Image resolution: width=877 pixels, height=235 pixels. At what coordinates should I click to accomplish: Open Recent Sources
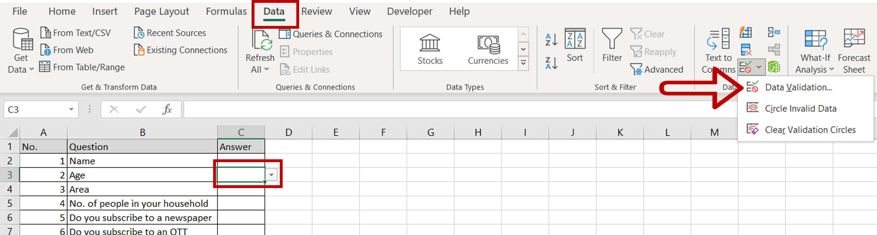pos(170,33)
